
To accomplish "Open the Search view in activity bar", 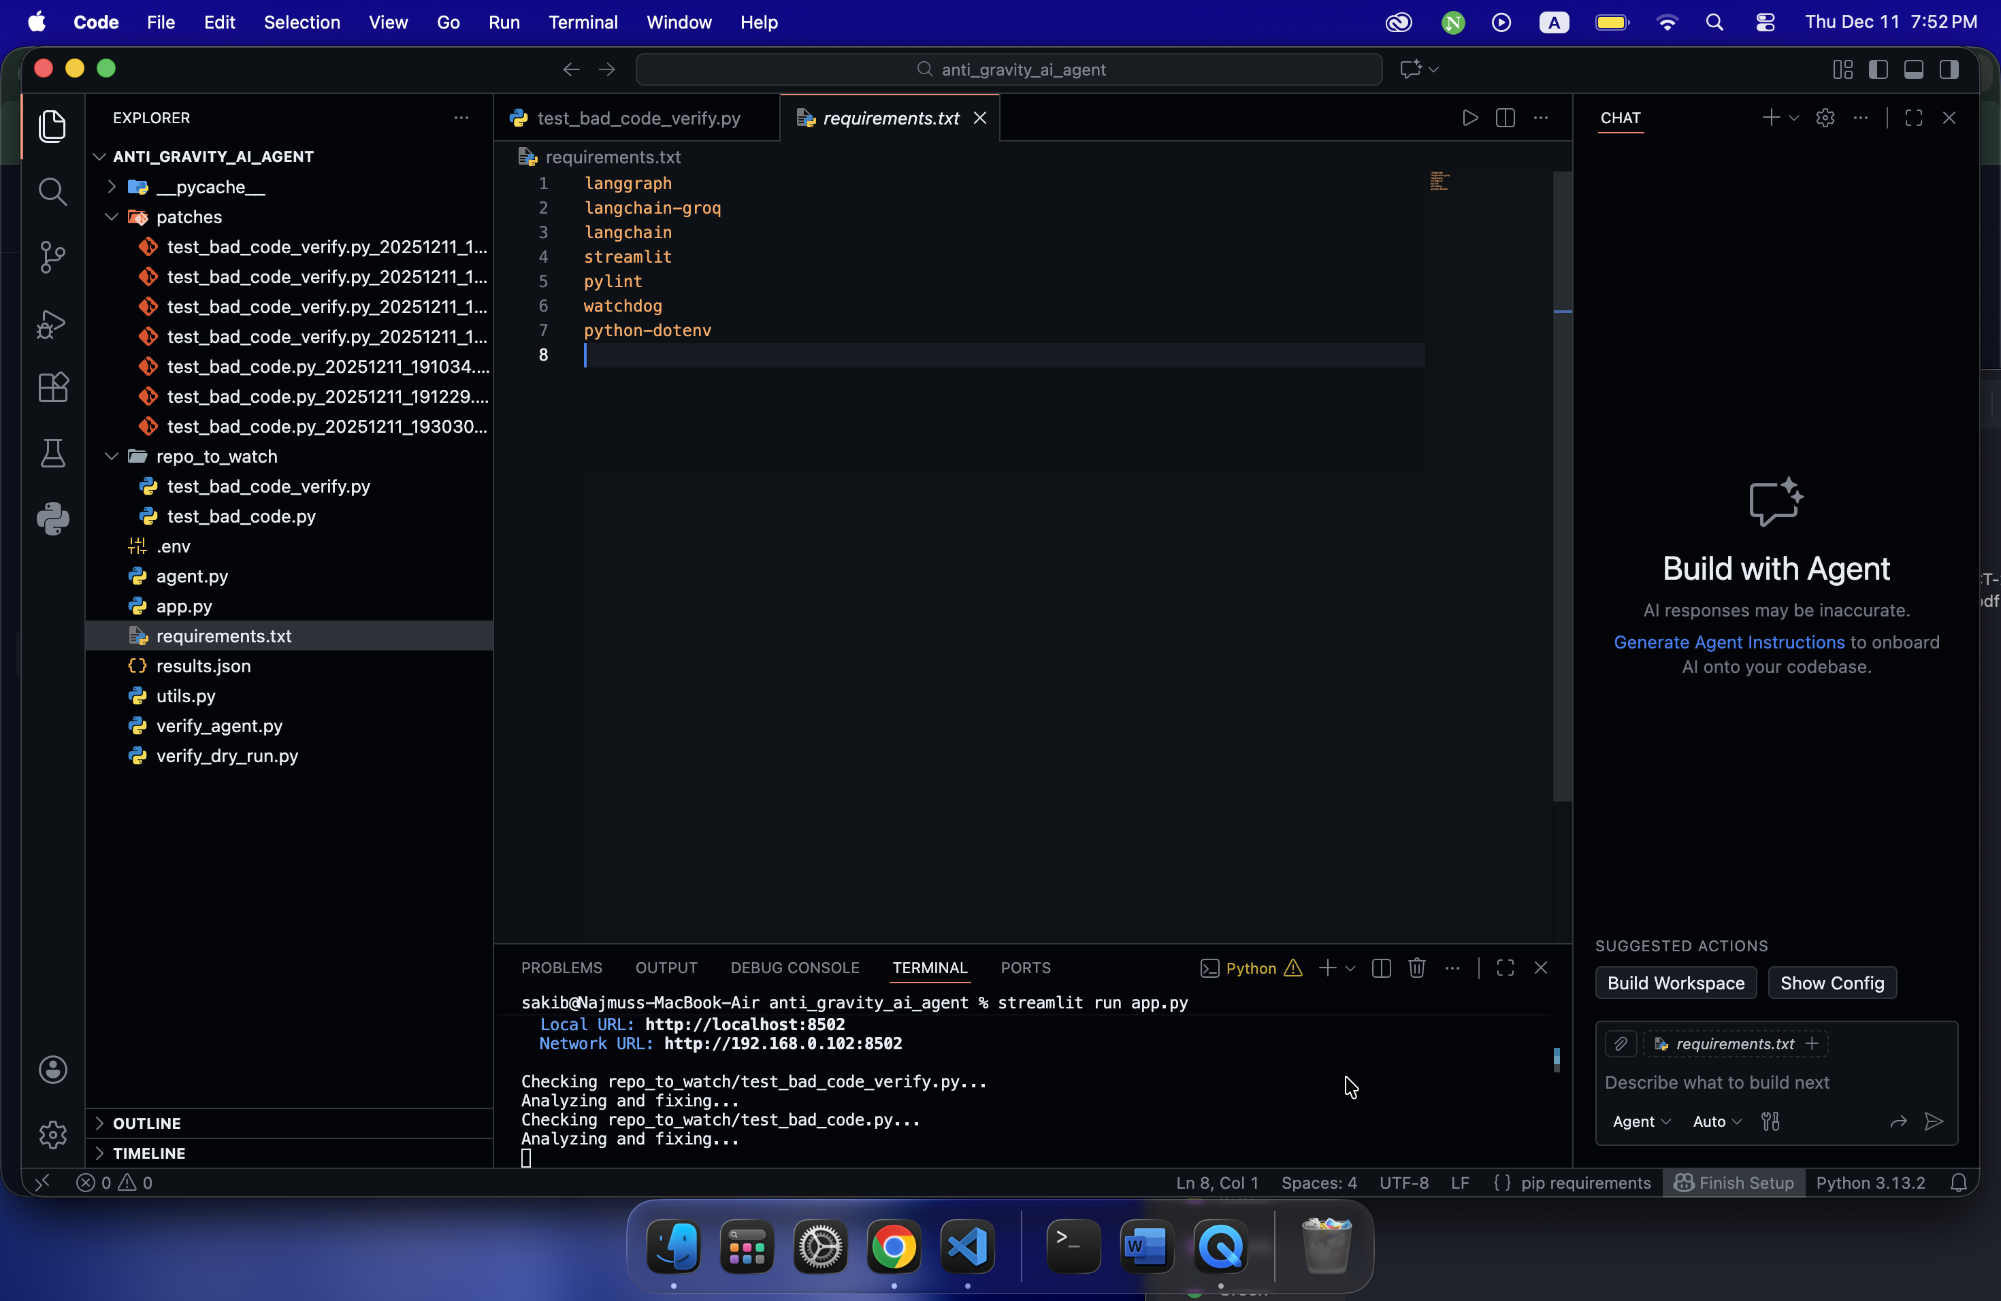I will (52, 192).
